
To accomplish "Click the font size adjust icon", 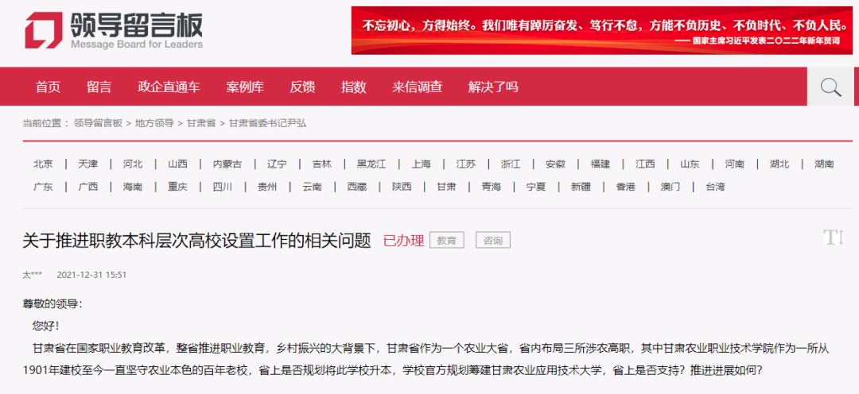I will point(833,237).
